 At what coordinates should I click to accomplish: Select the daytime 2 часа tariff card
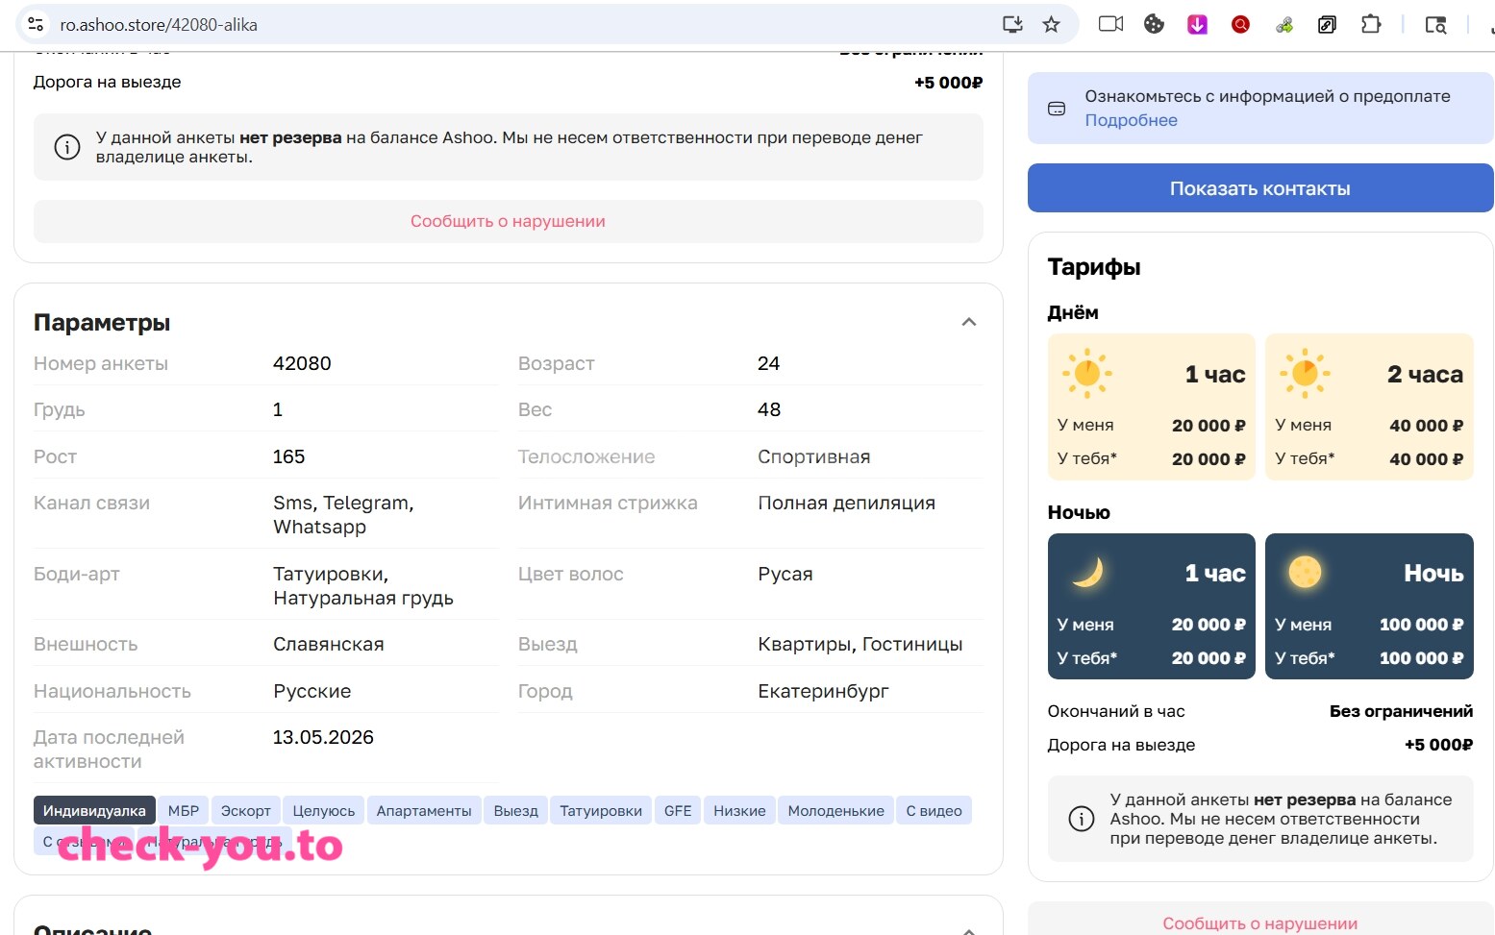coord(1369,406)
